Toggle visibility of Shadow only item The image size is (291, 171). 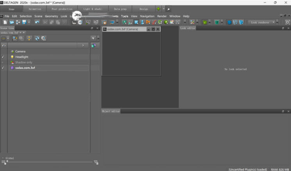[x=3, y=62]
